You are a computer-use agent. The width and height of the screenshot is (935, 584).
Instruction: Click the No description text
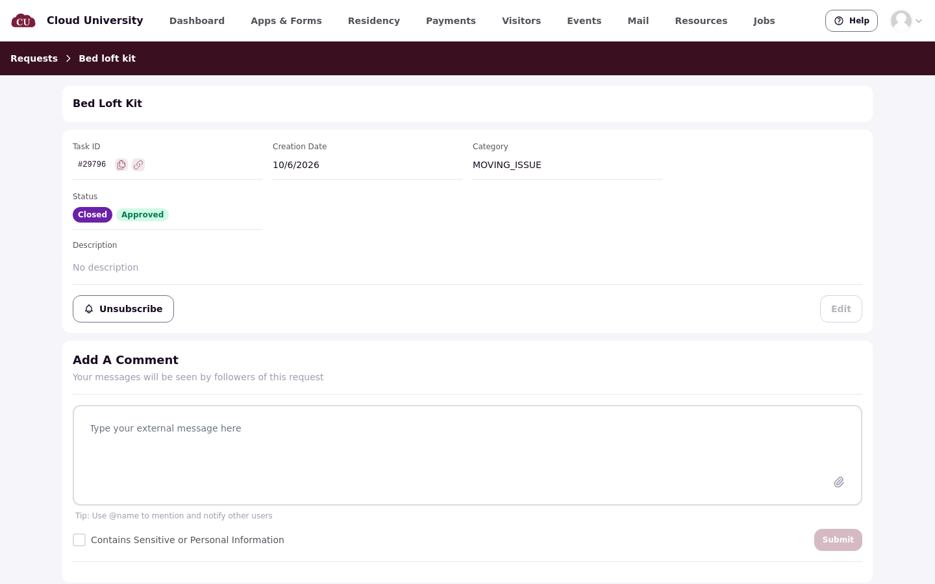click(x=105, y=267)
